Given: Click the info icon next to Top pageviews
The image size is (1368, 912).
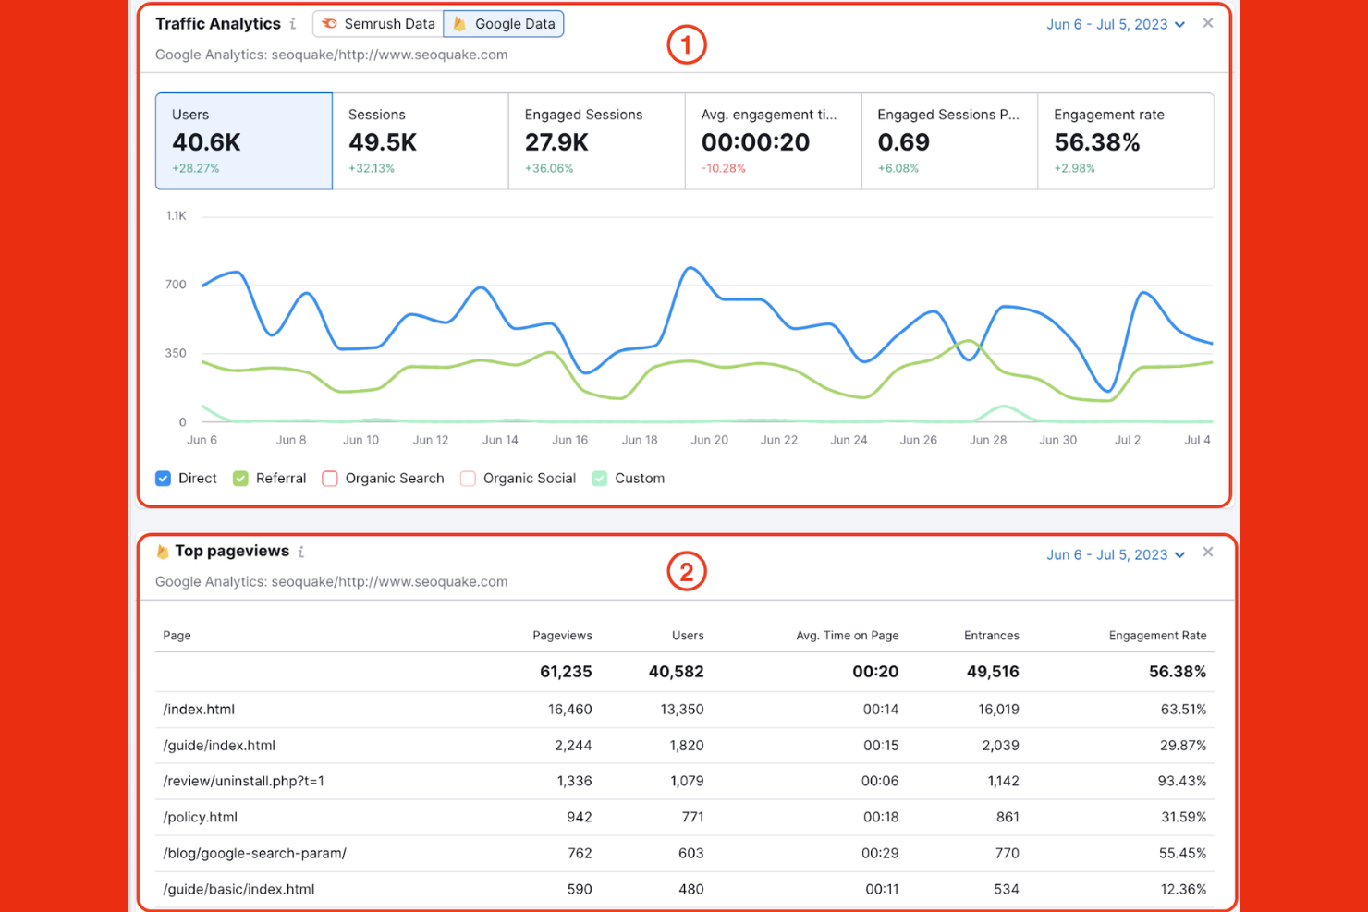Looking at the screenshot, I should tap(301, 551).
